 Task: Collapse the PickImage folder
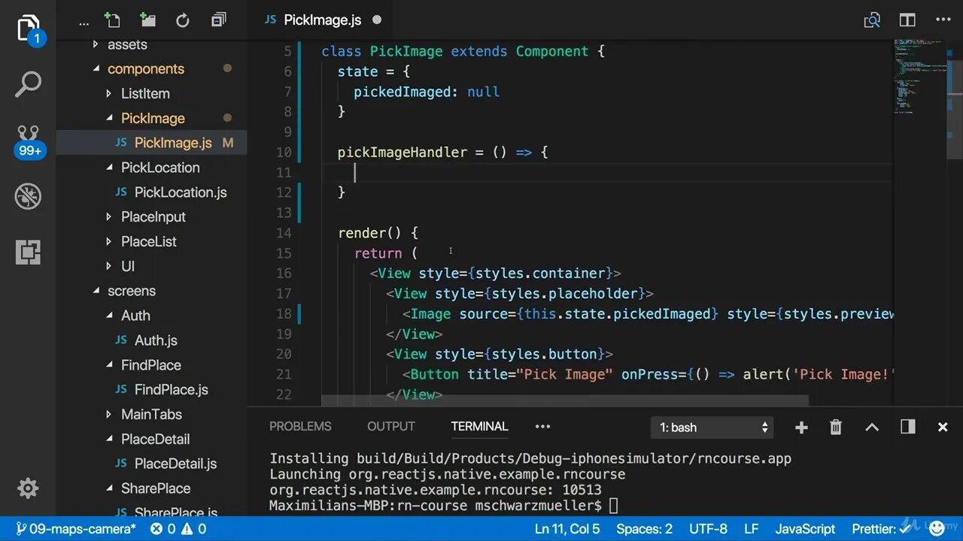tap(109, 118)
